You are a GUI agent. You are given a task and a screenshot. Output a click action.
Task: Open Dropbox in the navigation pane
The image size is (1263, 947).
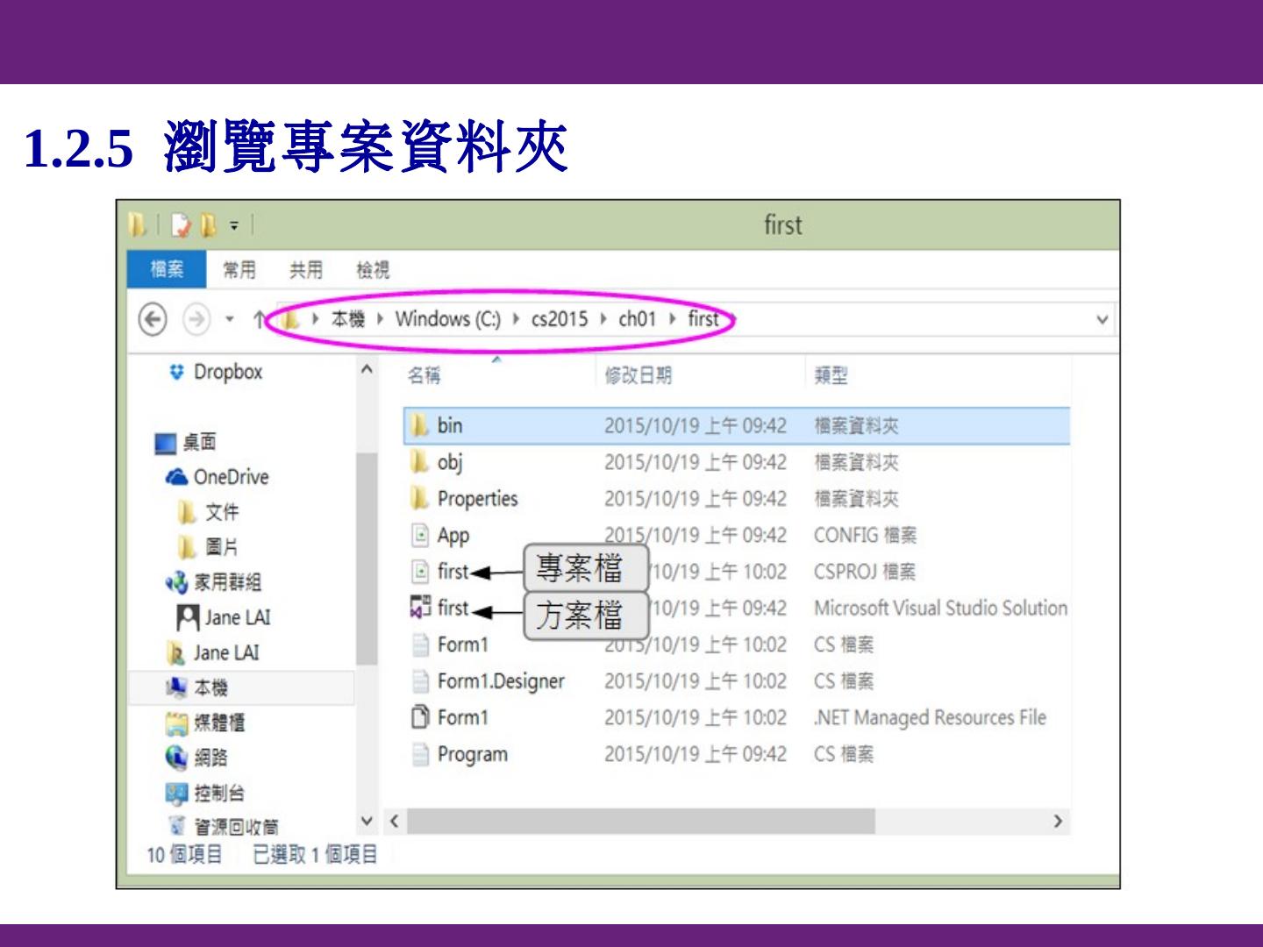[228, 372]
